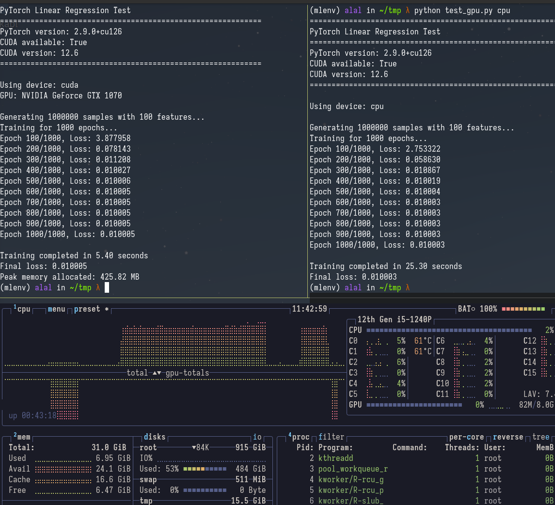Click the kthreadd process entry
Screen dimensions: 555x505
click(x=335, y=458)
